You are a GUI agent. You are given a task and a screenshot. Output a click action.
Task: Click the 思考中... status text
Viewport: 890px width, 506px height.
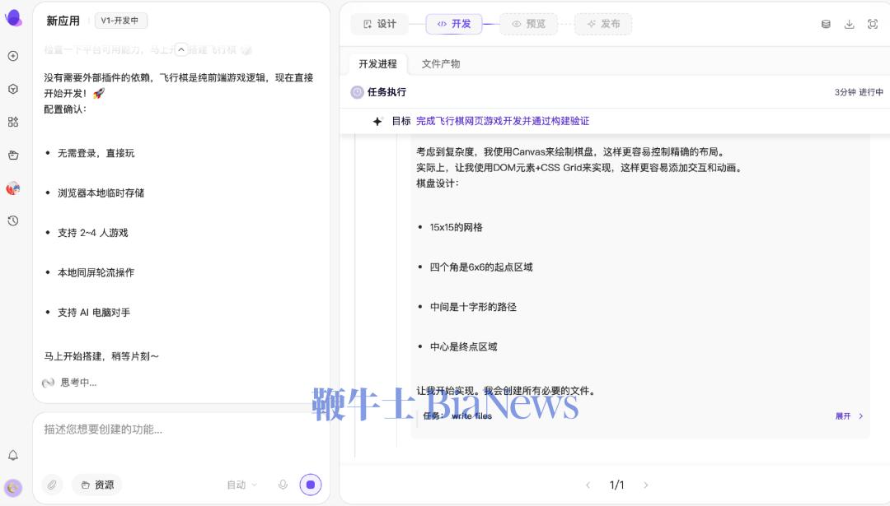78,383
